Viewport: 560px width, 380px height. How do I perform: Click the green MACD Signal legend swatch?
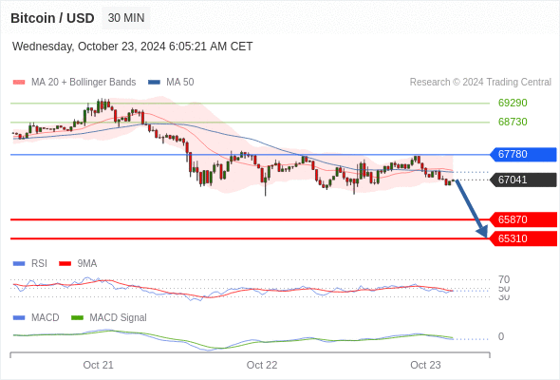coord(77,318)
